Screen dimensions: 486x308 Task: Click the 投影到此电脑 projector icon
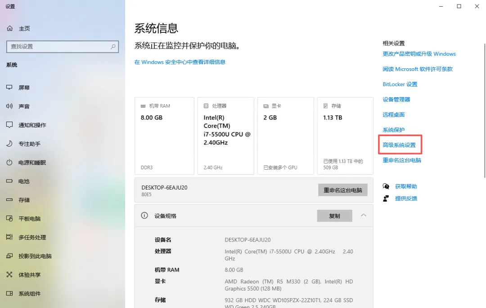[9, 256]
